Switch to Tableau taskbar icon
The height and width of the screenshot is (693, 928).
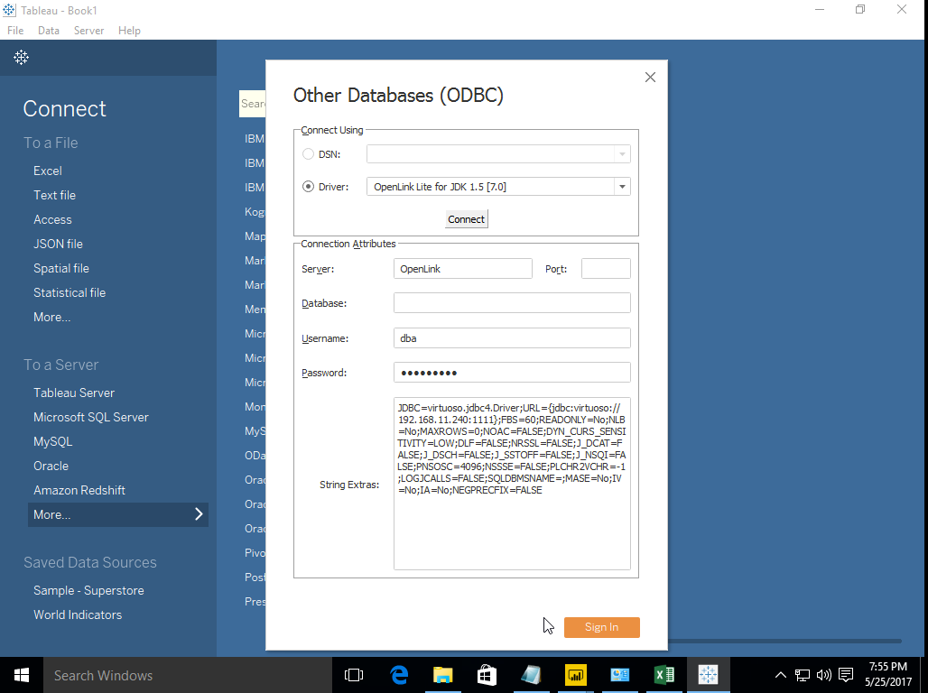(x=708, y=675)
